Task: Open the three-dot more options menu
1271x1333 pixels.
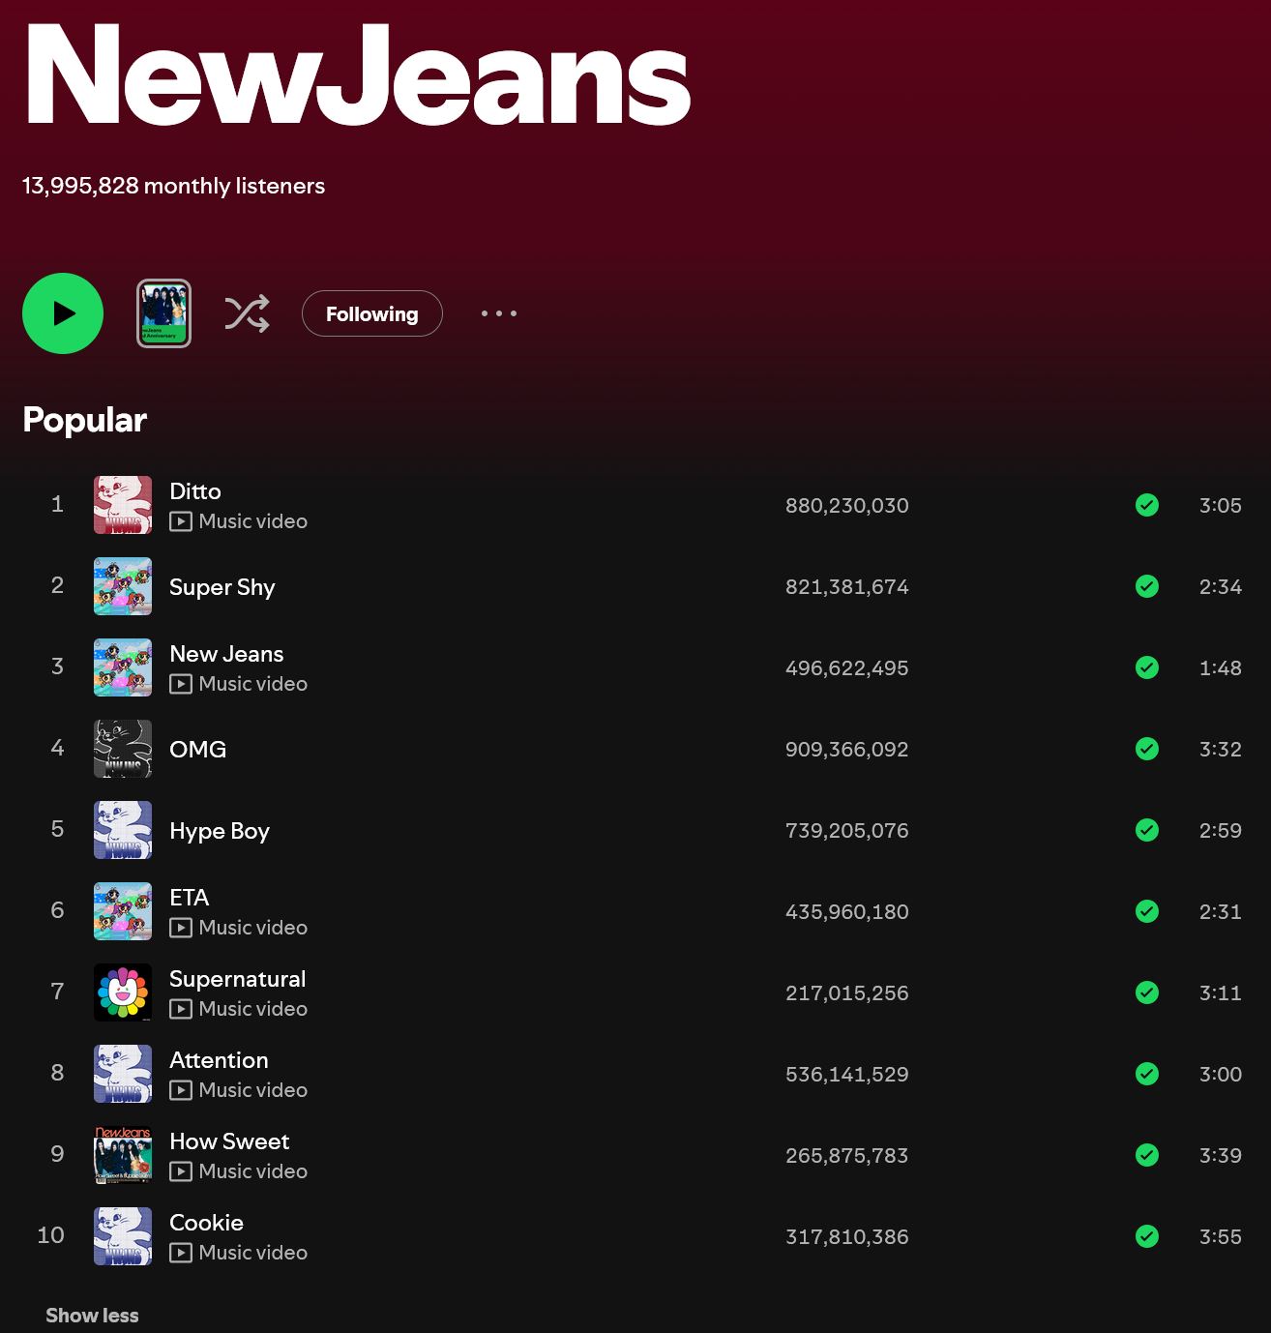Action: (x=499, y=313)
